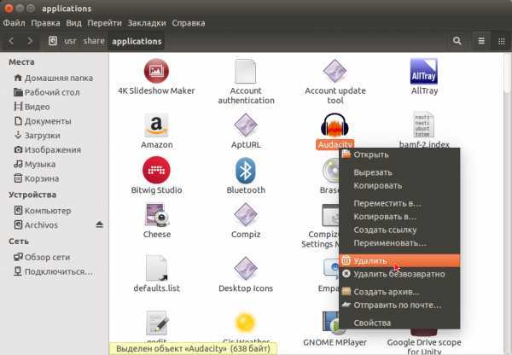Eject the Archivos device
Image resolution: width=512 pixels, height=355 pixels.
100,224
